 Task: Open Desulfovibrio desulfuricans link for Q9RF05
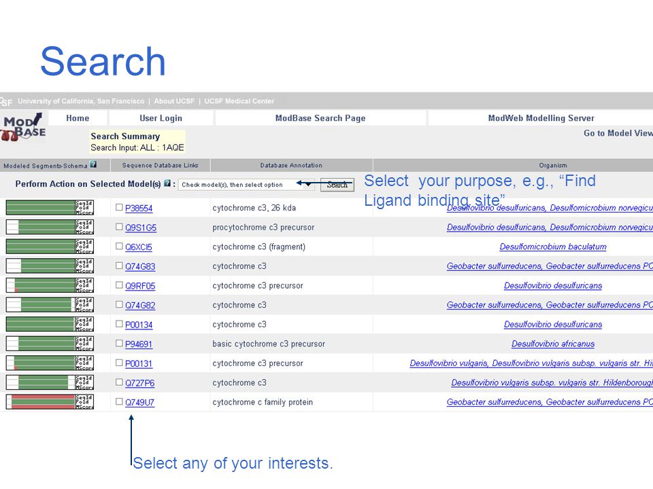(x=552, y=286)
